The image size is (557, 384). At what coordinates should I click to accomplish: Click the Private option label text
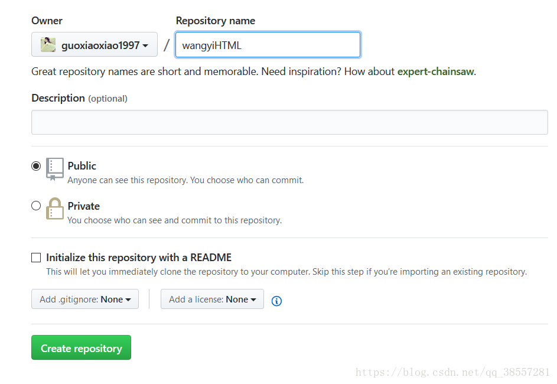[x=83, y=206]
